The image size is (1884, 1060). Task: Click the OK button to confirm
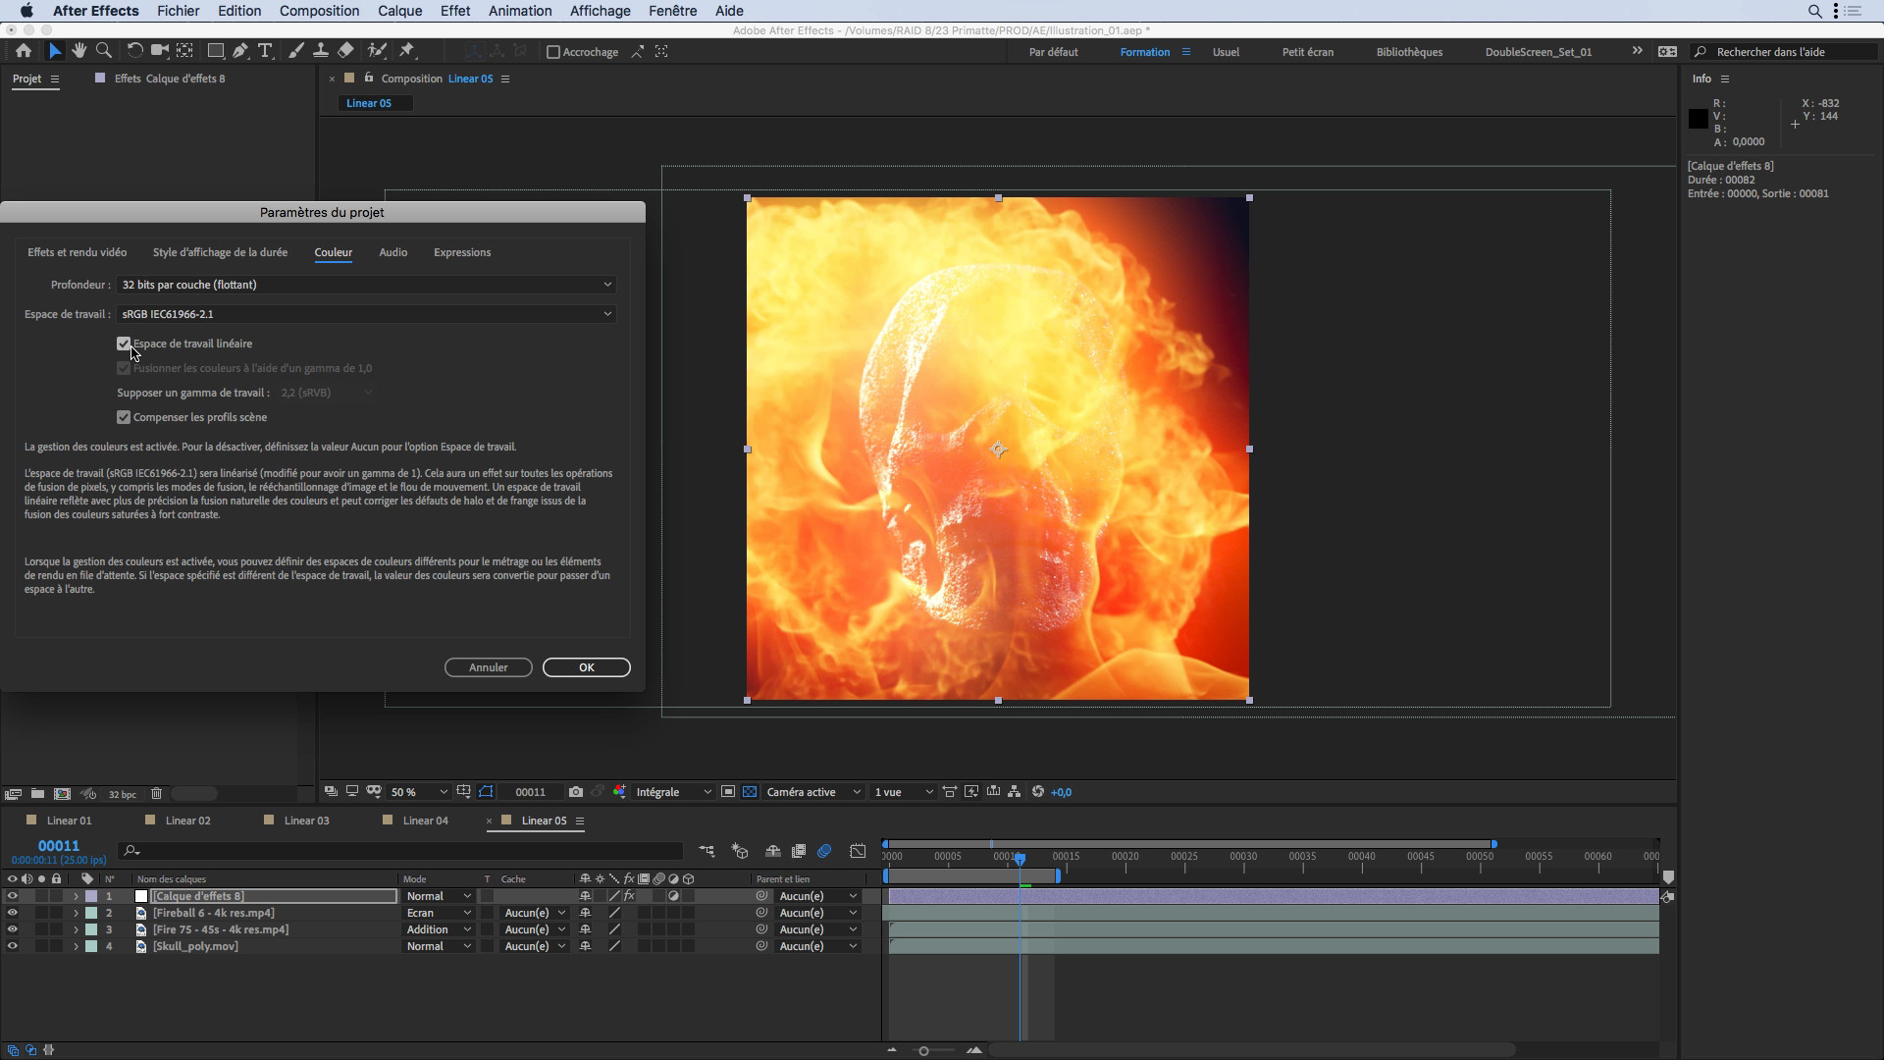click(585, 666)
